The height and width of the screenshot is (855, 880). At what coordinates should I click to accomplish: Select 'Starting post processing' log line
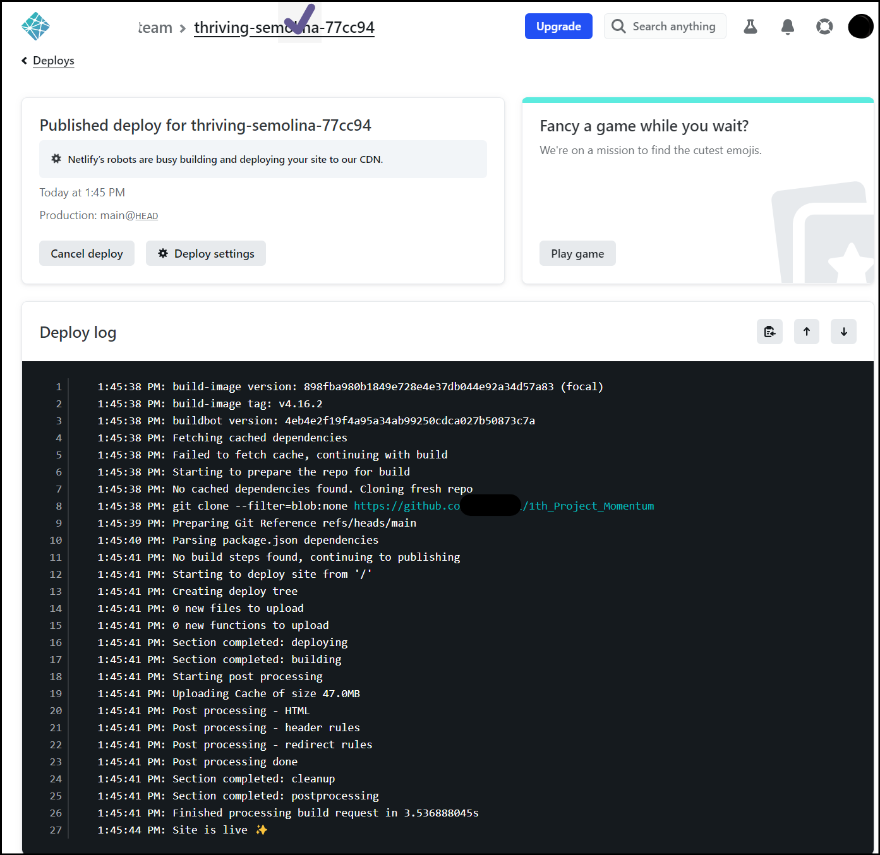tap(210, 676)
